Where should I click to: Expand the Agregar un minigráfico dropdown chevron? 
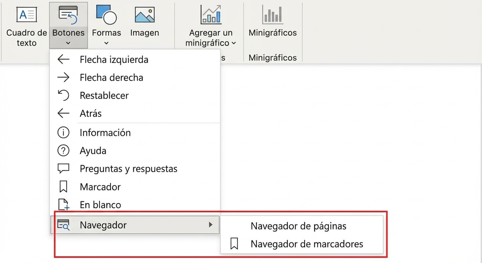tap(234, 43)
